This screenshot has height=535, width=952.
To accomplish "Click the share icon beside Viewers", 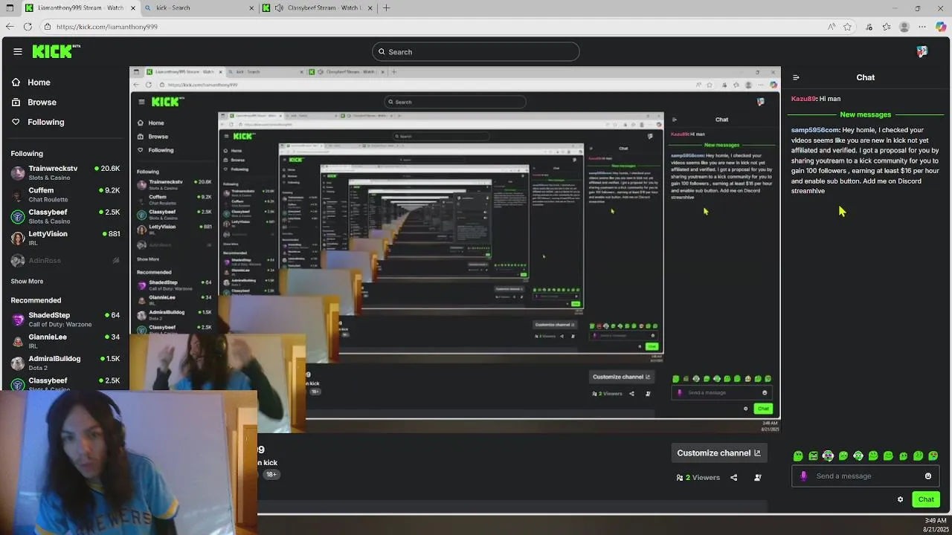I will pos(733,478).
